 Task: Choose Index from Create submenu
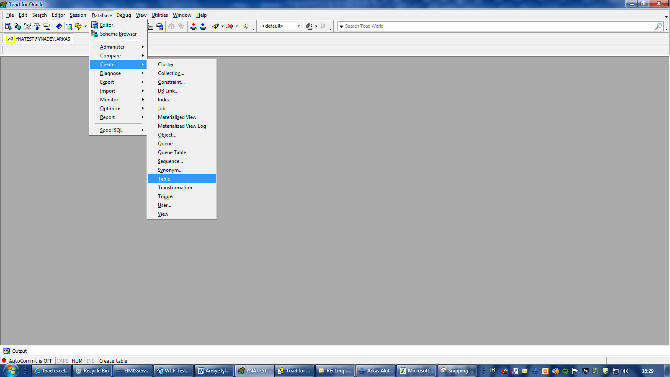click(x=182, y=100)
